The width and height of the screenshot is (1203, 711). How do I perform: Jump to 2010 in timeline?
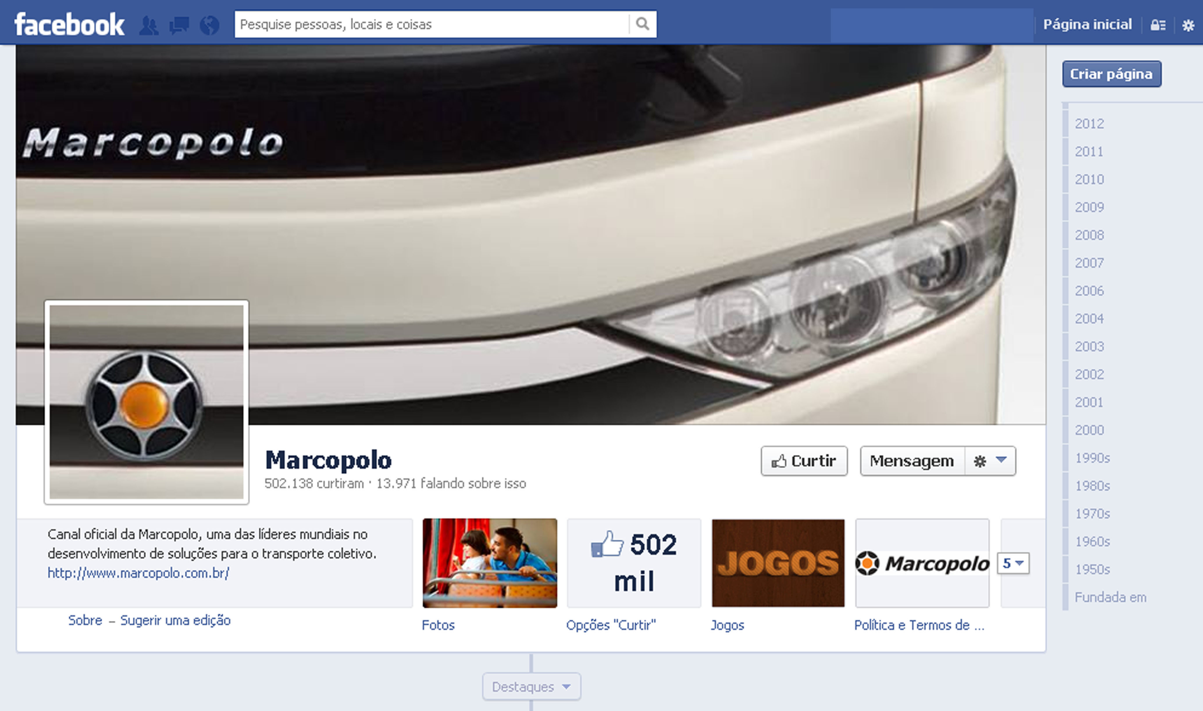tap(1089, 179)
